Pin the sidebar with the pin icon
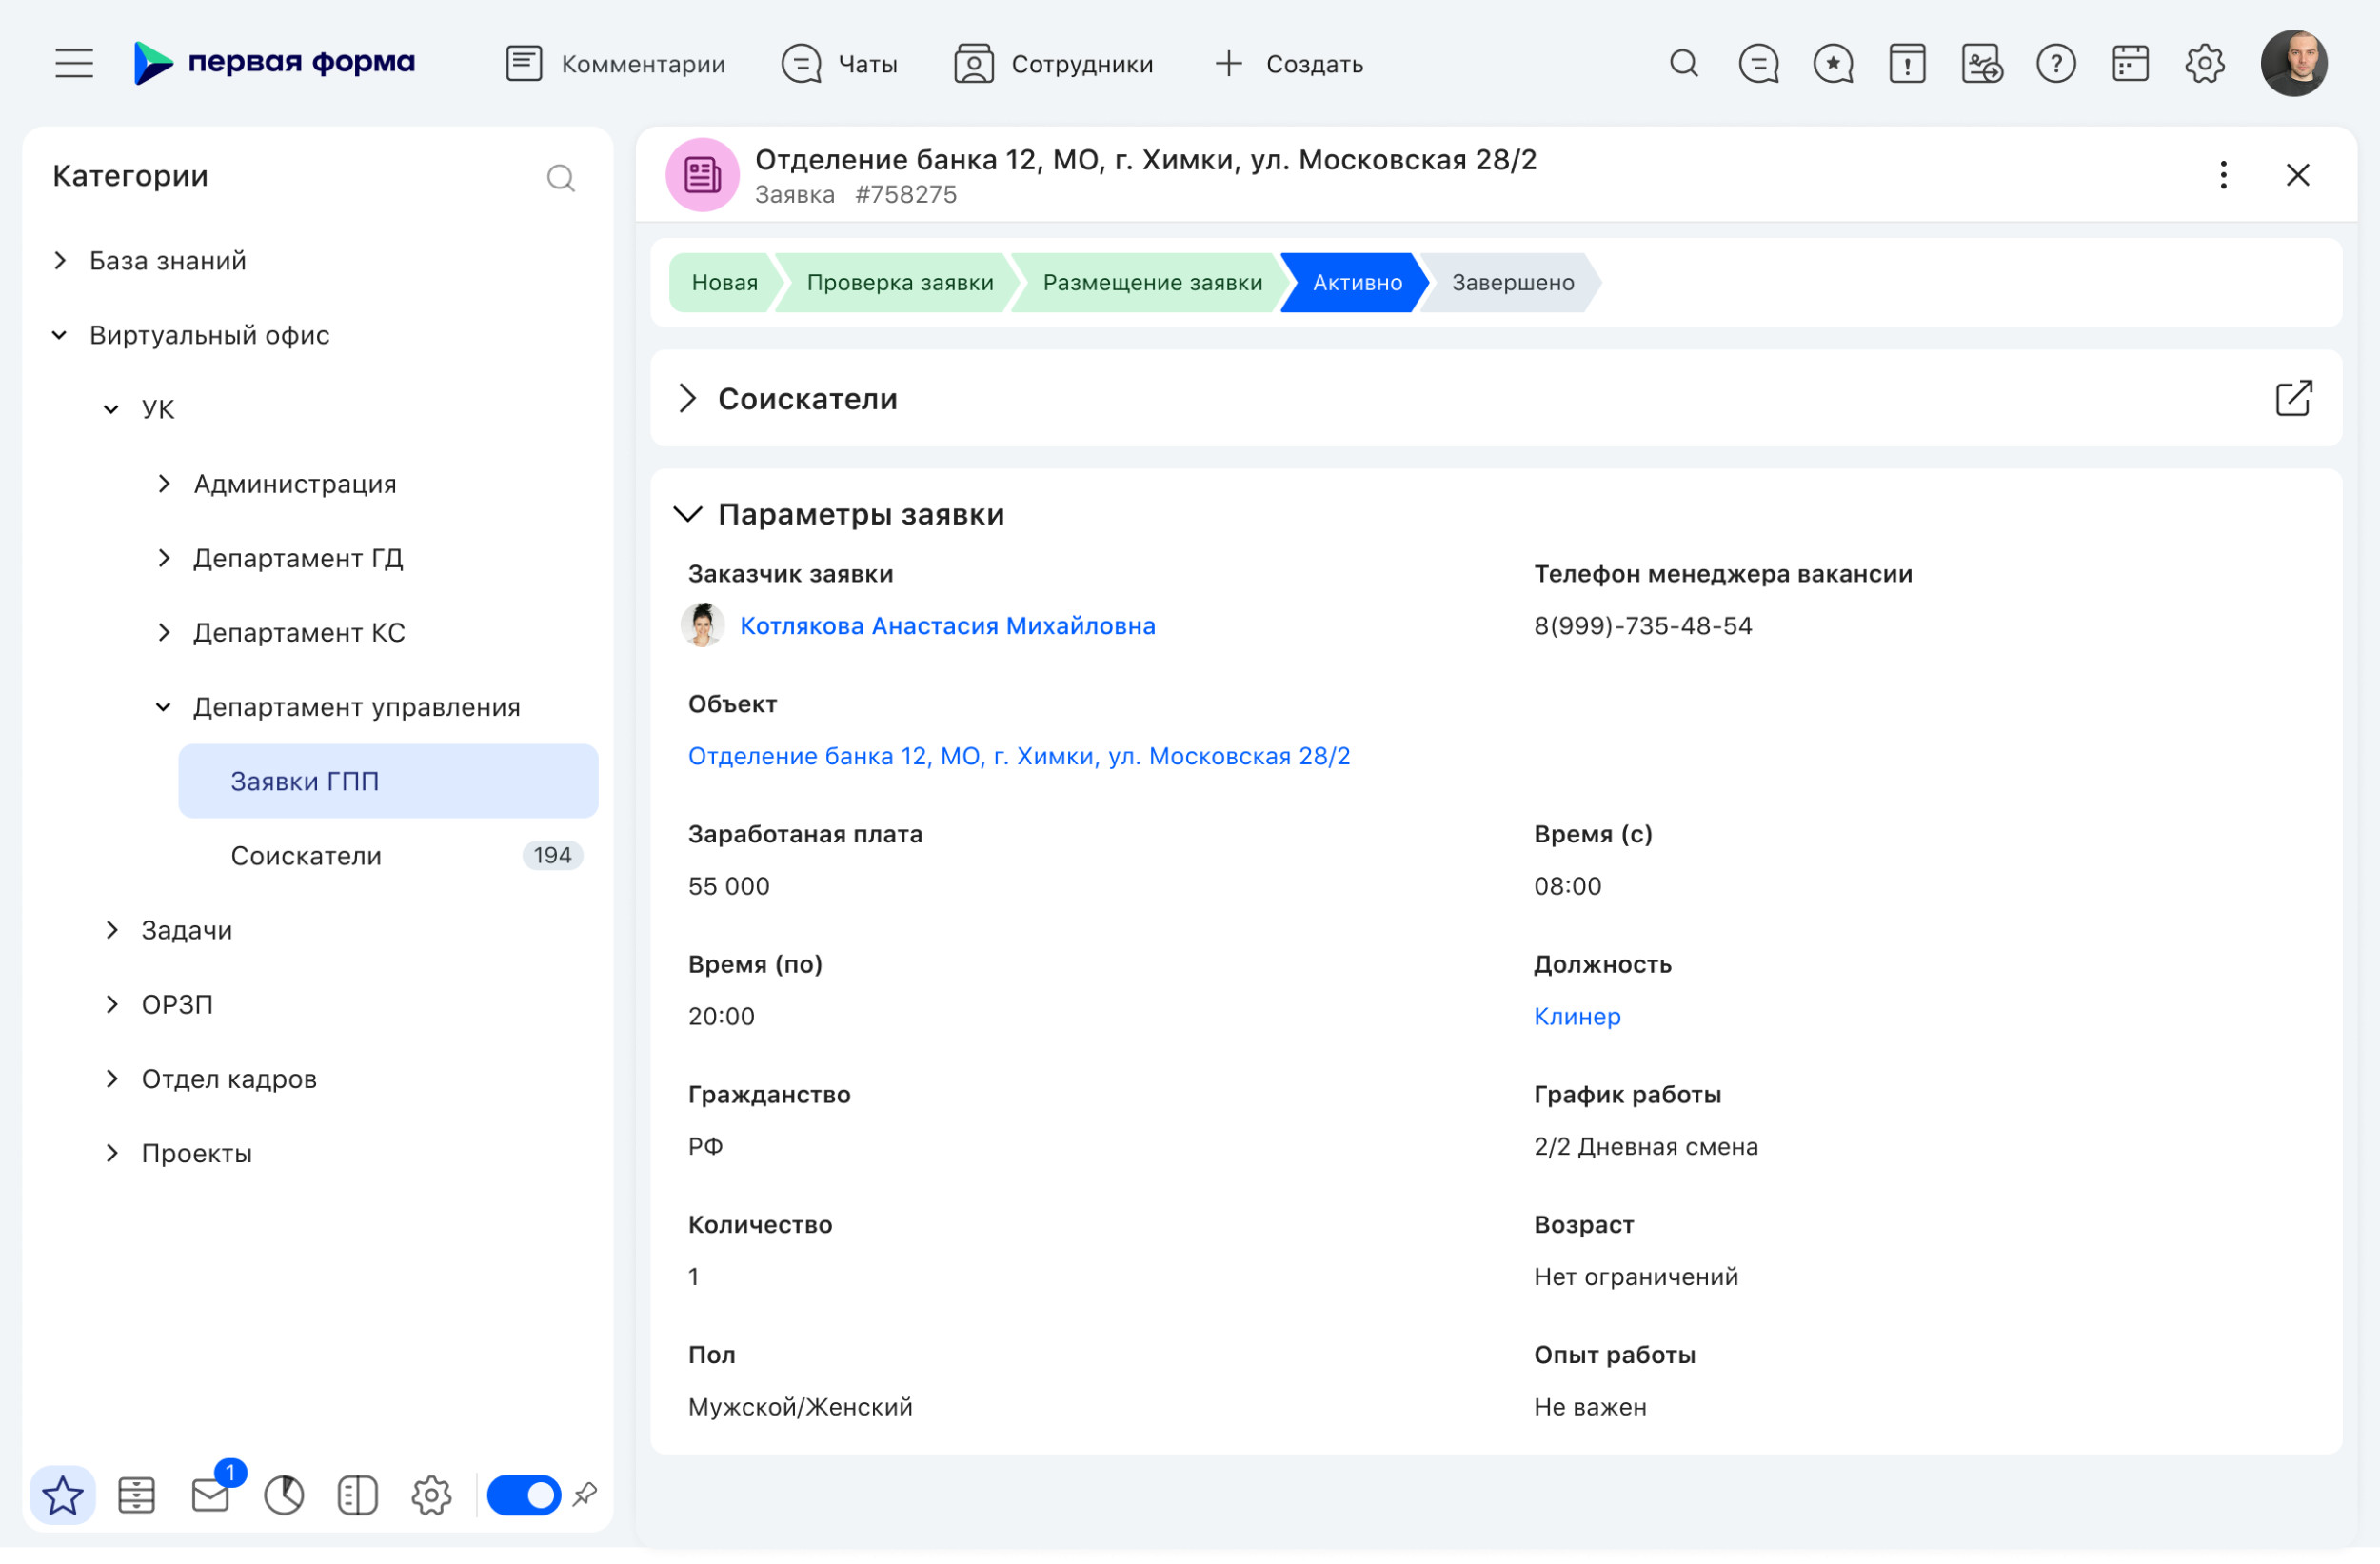2380x1564 pixels. (x=585, y=1495)
